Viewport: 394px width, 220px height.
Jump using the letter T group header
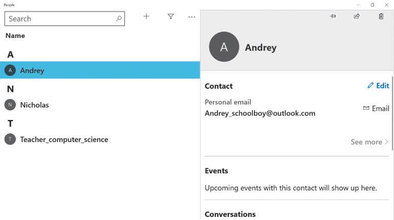10,123
